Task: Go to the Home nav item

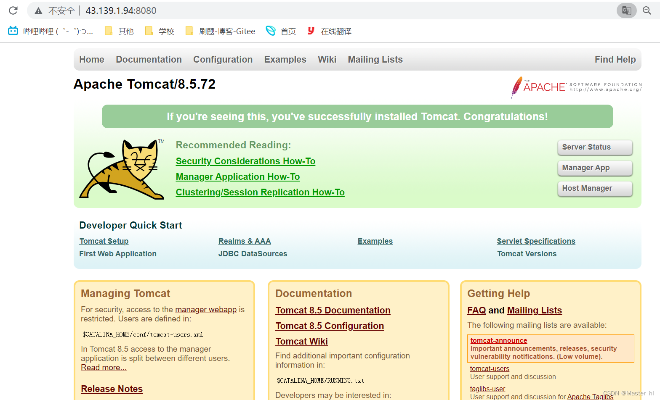Action: (92, 60)
